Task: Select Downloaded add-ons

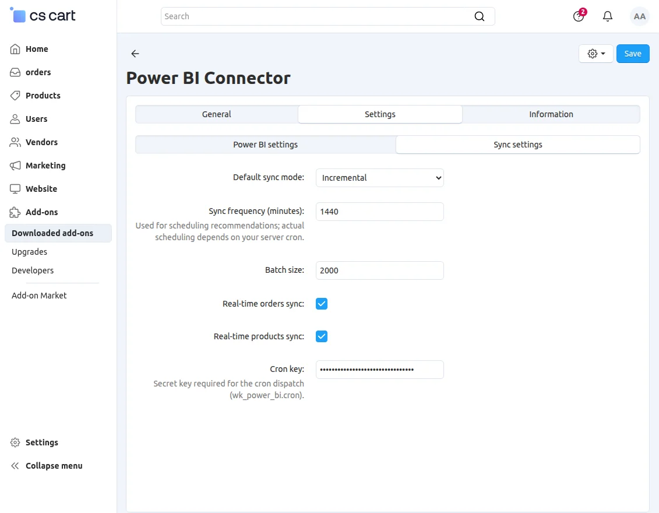Action: pos(58,233)
